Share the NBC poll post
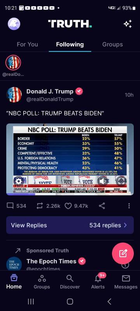Screen dimensions: 140x311 (x=102, y=206)
